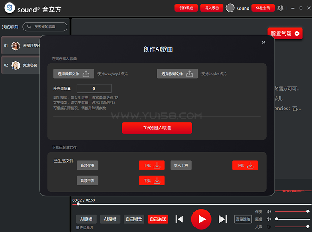Image resolution: width=312 pixels, height=232 pixels.
Task: Skip to the previous track
Action: [179, 219]
